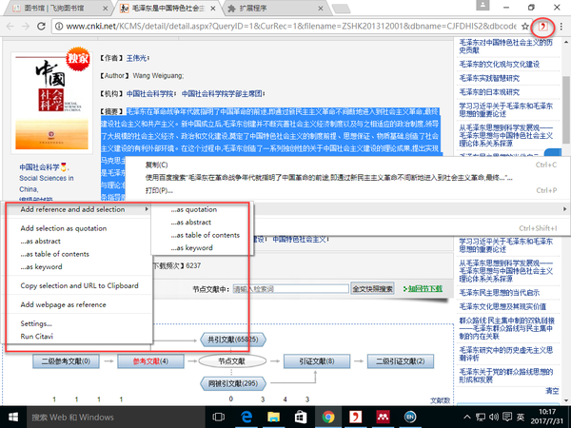The width and height of the screenshot is (571, 428).
Task: Reload the current page
Action: [41, 27]
